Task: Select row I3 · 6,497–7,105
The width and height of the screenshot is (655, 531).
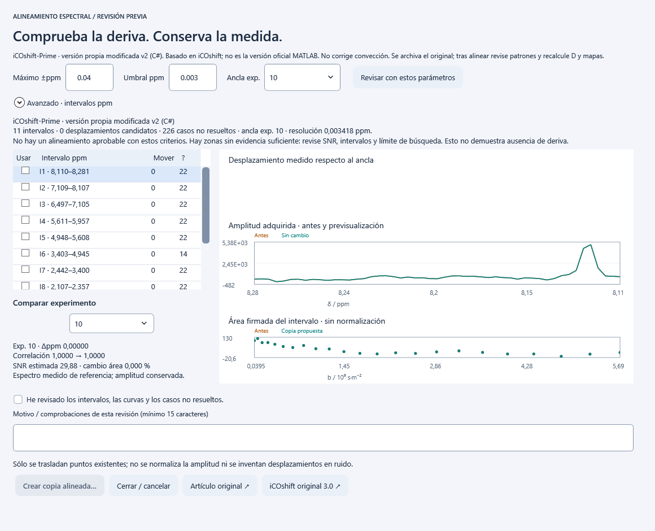Action: point(107,206)
